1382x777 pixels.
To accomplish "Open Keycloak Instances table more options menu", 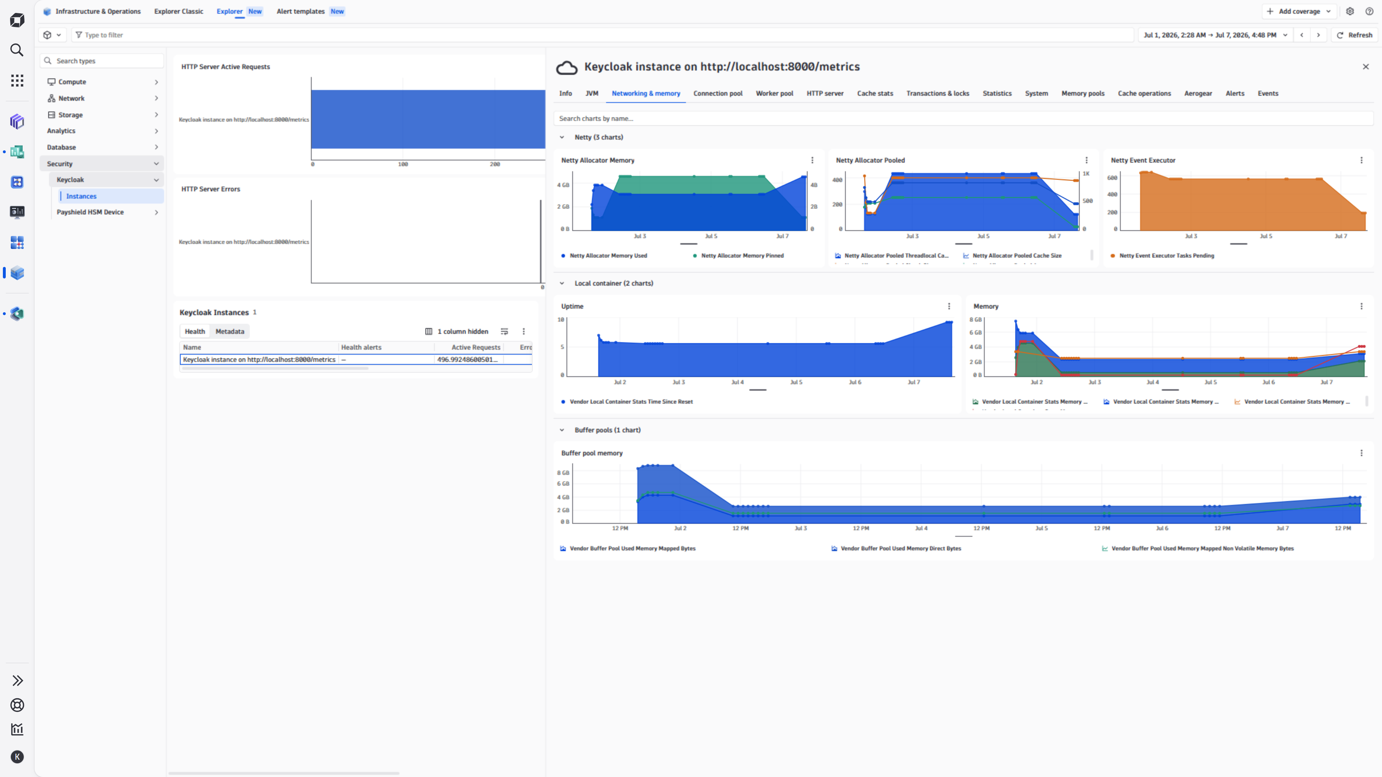I will click(524, 331).
